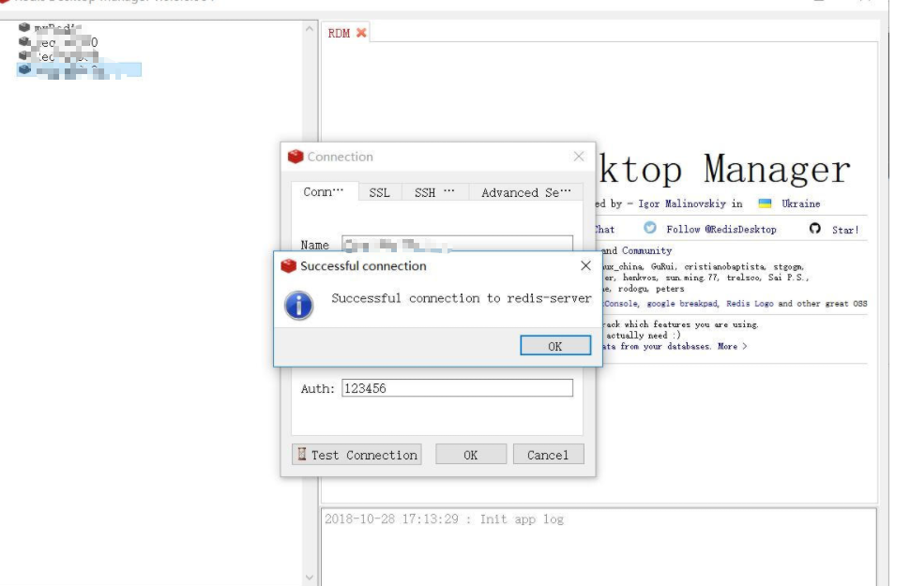Switch to the SSH tab

click(x=434, y=192)
